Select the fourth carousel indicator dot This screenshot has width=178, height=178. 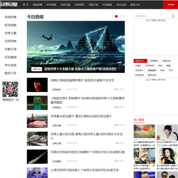coord(124,16)
